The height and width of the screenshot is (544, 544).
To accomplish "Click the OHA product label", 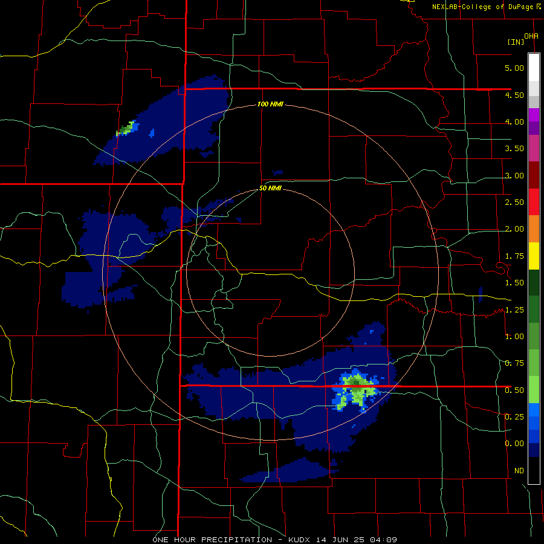I will (531, 36).
